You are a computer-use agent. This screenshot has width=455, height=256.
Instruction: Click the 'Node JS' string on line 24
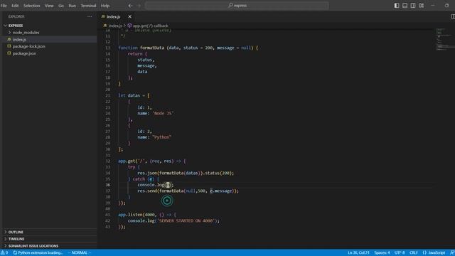tap(163, 114)
